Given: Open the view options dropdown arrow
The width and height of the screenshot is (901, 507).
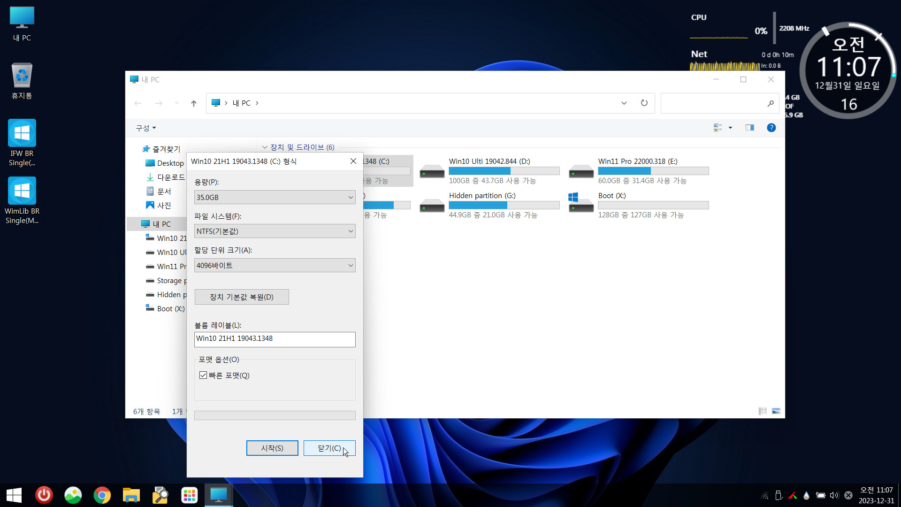Looking at the screenshot, I should coord(730,128).
